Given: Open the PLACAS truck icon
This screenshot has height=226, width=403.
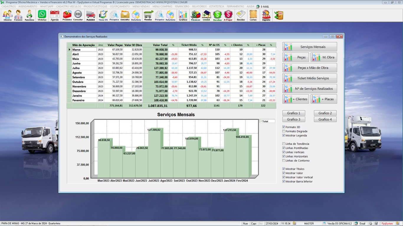Looking at the screenshot, I should (91, 15).
